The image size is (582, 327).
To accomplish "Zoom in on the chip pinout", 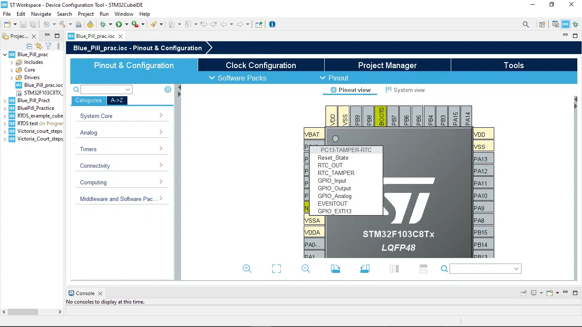I will (247, 269).
